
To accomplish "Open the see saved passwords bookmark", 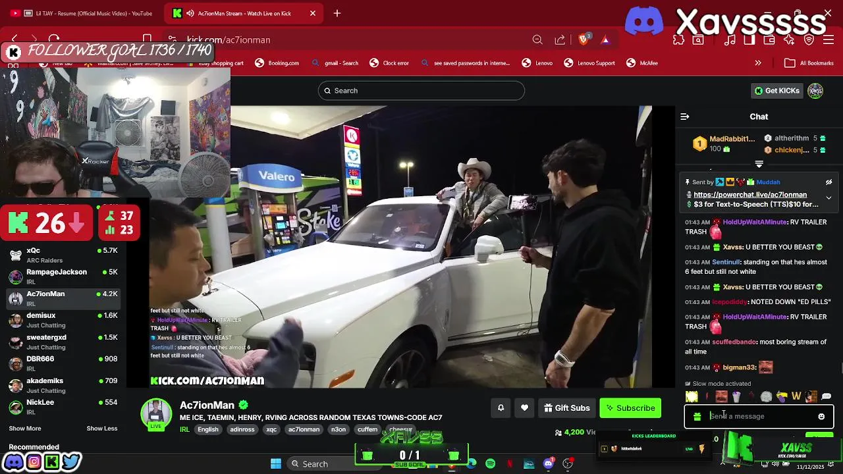I will point(465,63).
